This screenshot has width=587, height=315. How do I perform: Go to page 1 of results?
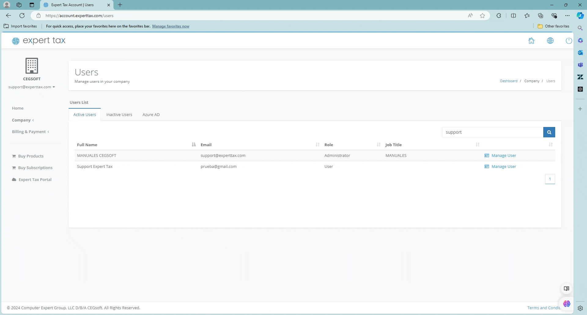[550, 179]
